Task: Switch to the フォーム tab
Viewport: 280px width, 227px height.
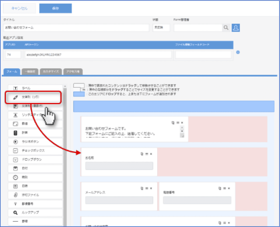Action: [12, 72]
